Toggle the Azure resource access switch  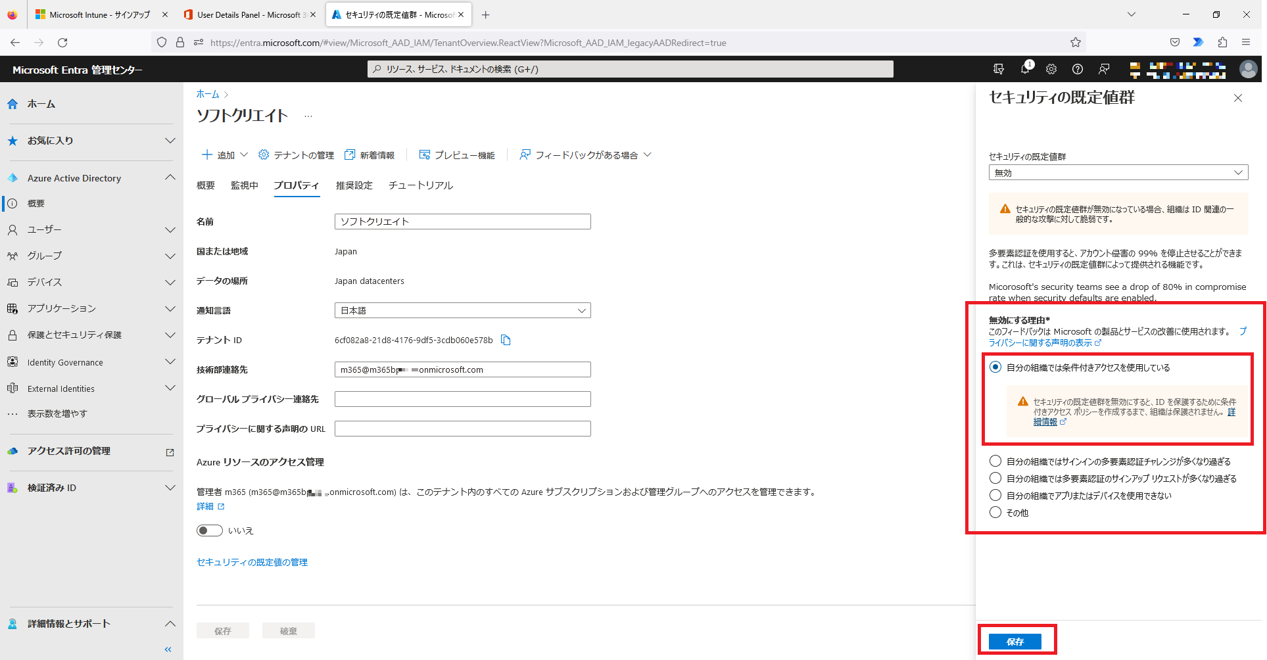coord(210,530)
